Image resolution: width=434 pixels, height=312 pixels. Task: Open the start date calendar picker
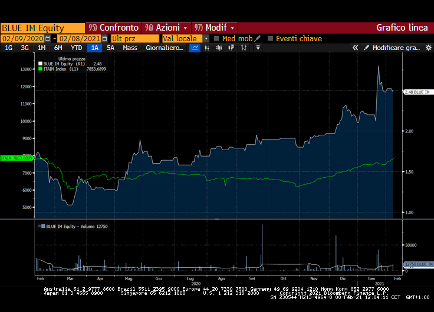[x=48, y=38]
